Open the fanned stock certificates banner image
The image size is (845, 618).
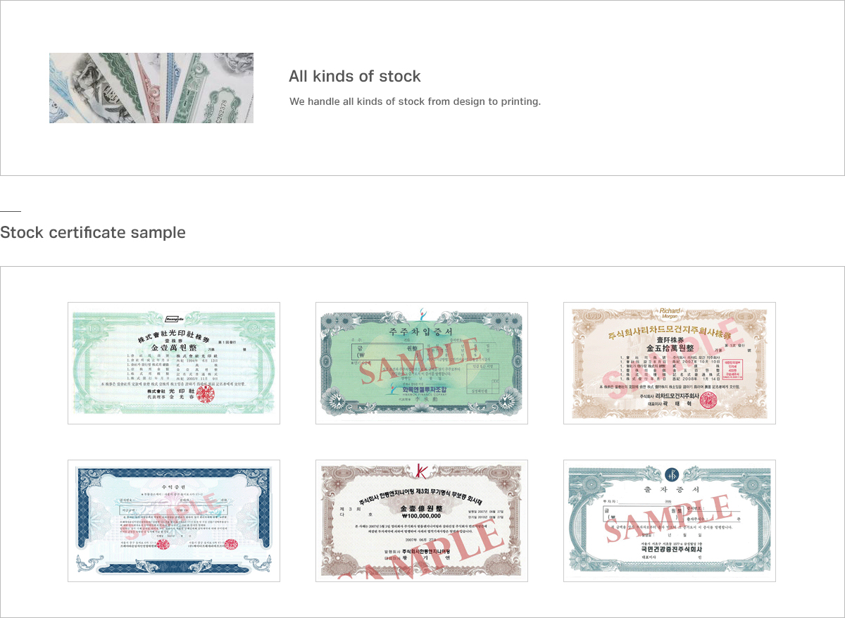point(151,88)
